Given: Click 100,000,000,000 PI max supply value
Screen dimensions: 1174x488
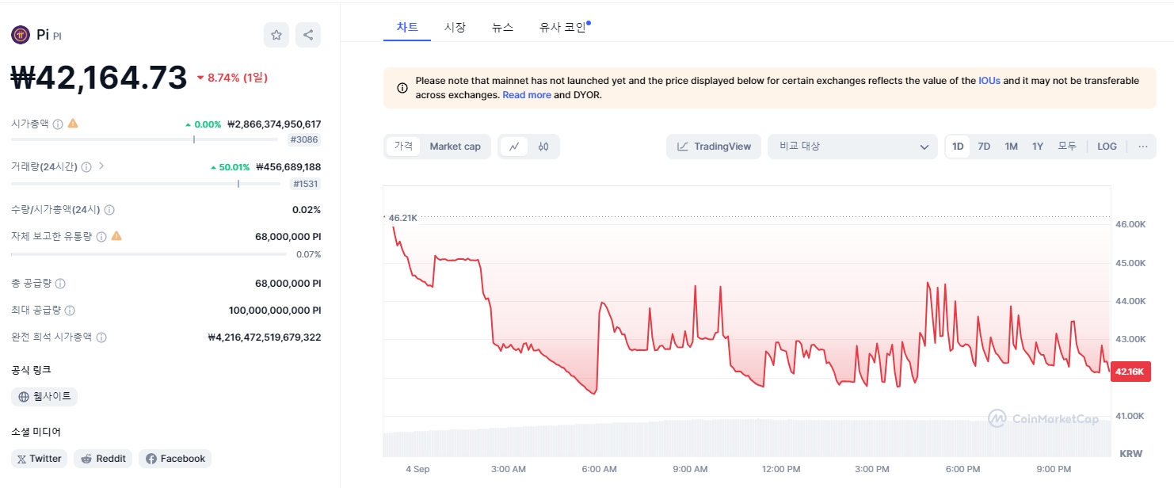Looking at the screenshot, I should (275, 311).
